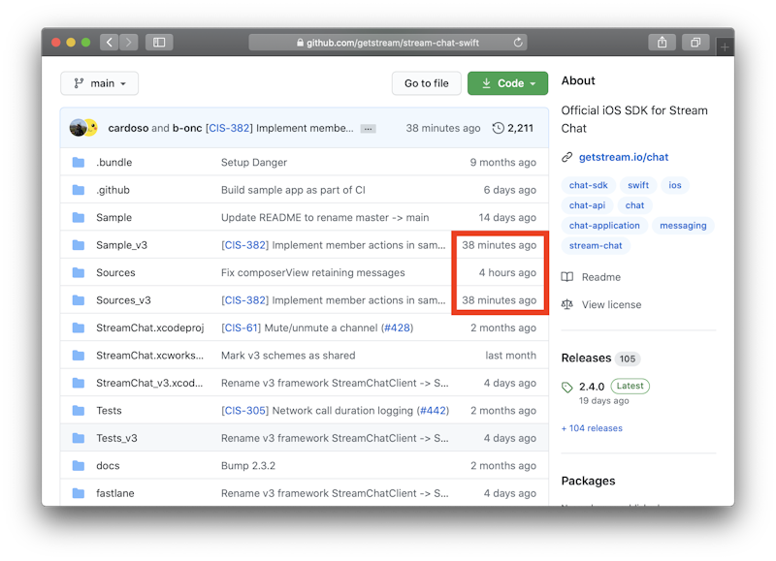Open the main branch selector dropdown
The height and width of the screenshot is (561, 776).
(99, 83)
